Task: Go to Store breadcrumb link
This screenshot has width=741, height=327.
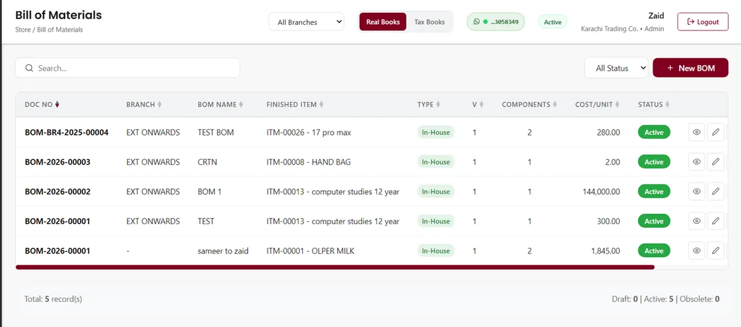Action: click(23, 29)
